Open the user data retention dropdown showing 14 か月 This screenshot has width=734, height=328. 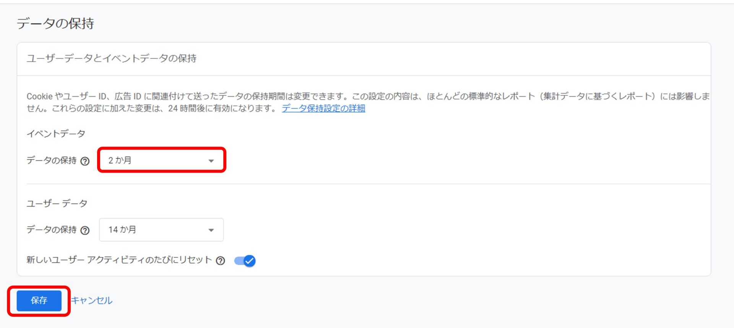pyautogui.click(x=161, y=229)
